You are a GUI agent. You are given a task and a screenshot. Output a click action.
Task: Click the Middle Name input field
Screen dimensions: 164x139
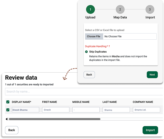(86, 110)
